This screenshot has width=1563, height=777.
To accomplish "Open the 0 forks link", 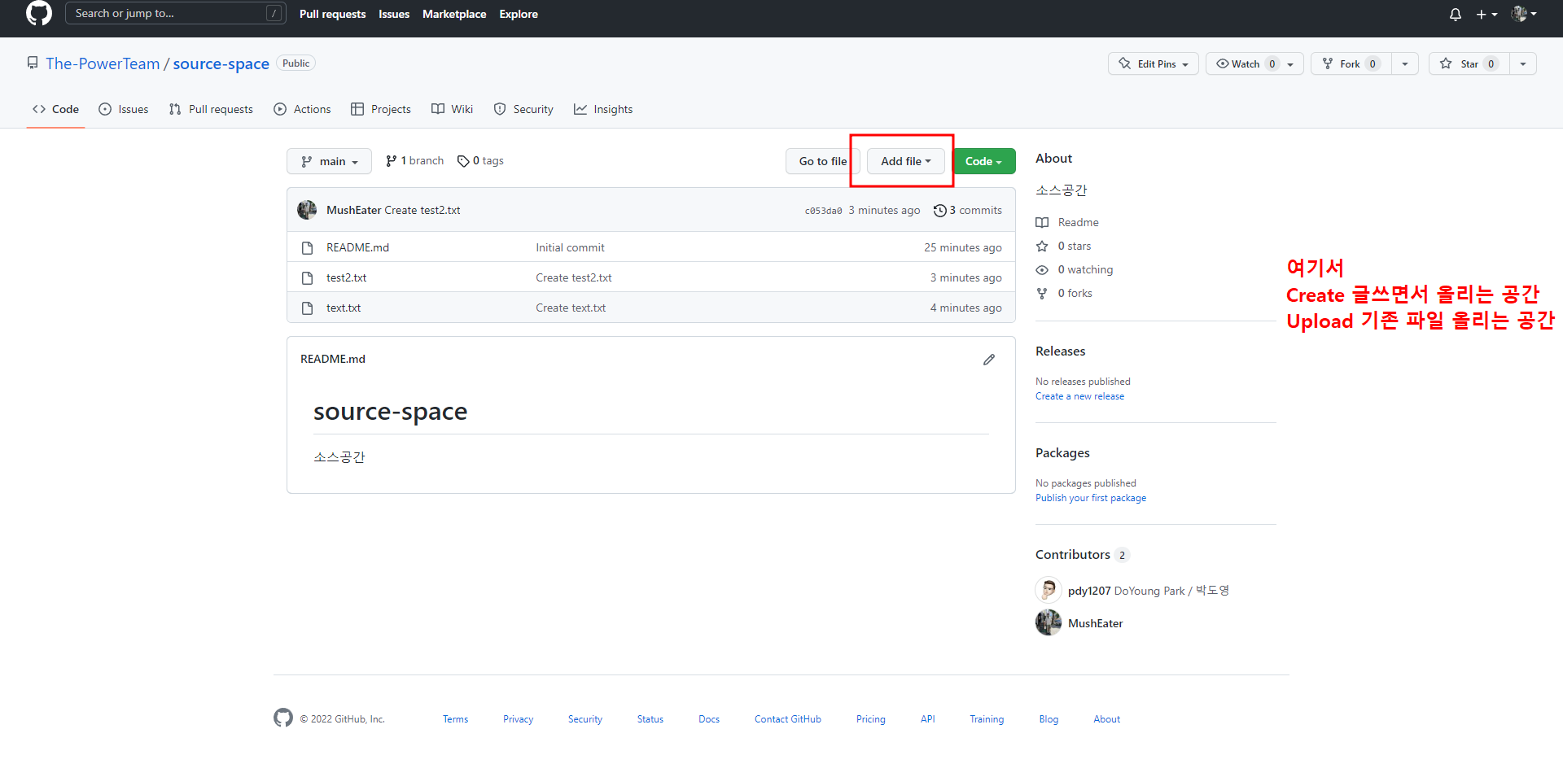I will pos(1064,293).
